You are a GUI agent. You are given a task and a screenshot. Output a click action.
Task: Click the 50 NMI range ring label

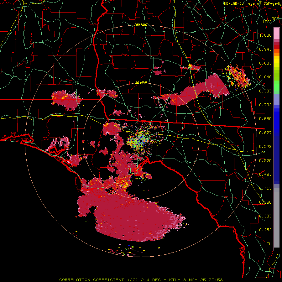141,83
